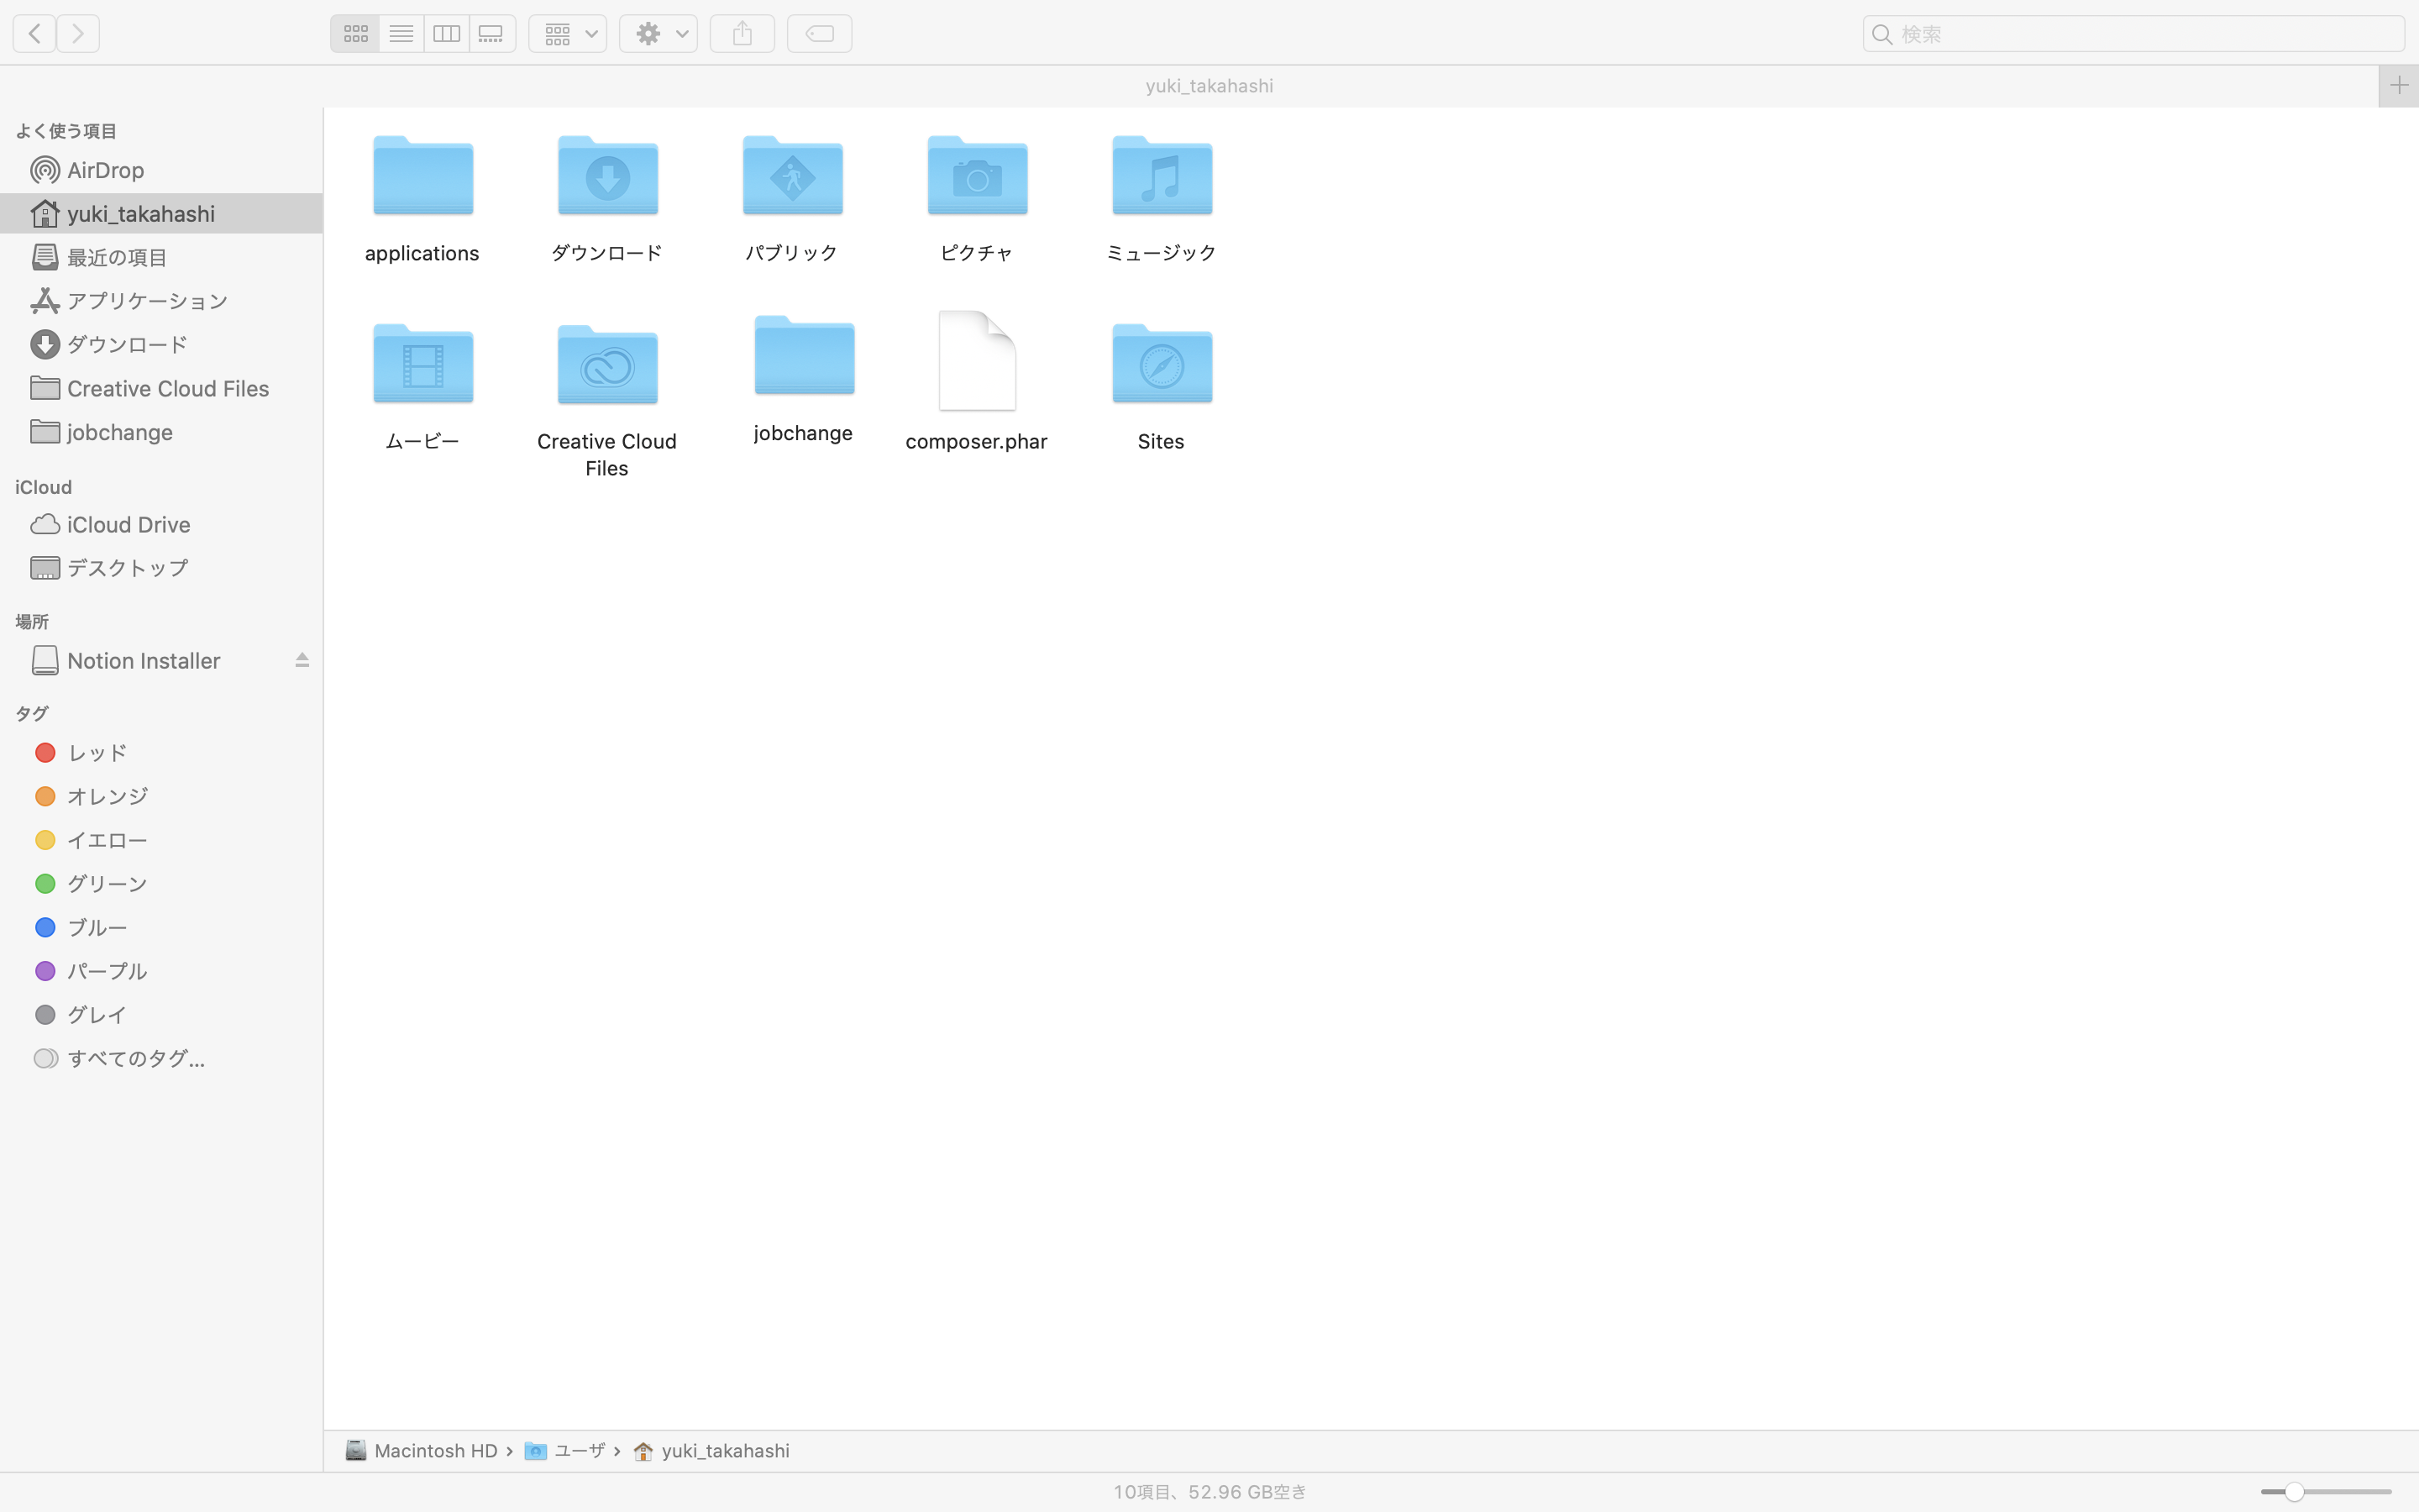The image size is (2419, 1512).
Task: Select yuki_takahashi home in the sidebar
Action: [x=162, y=213]
